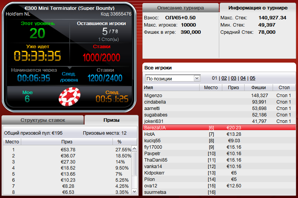298x198 pixels.
Task: Click scroll down arrow in prizes list
Action: click(134, 192)
